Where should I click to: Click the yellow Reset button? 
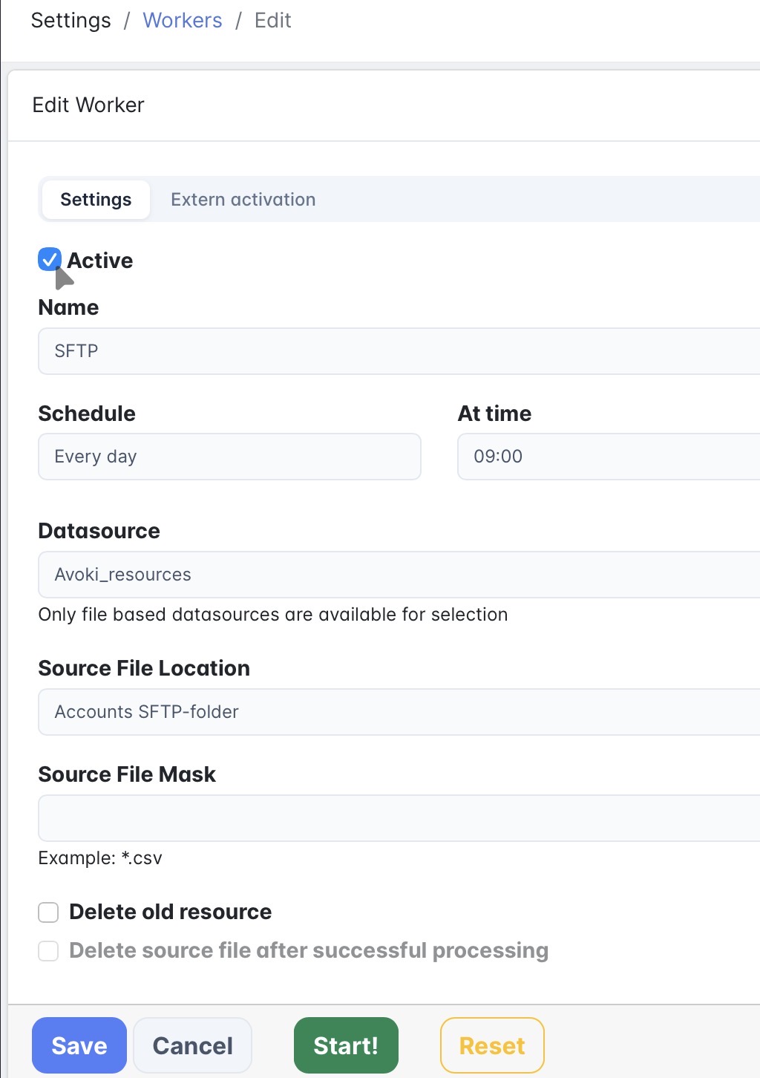[492, 1045]
